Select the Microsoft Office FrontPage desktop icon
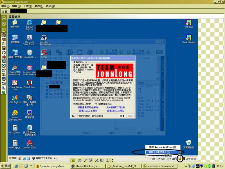The image size is (225, 169). click(29, 40)
